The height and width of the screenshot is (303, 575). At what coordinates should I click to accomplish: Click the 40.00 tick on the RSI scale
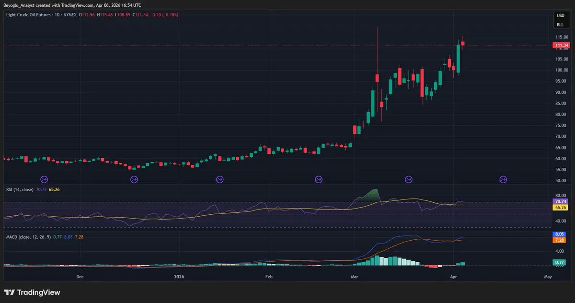pos(562,221)
